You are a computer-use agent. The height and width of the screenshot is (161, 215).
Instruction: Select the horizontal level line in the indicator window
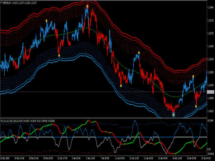pyautogui.click(x=97, y=137)
